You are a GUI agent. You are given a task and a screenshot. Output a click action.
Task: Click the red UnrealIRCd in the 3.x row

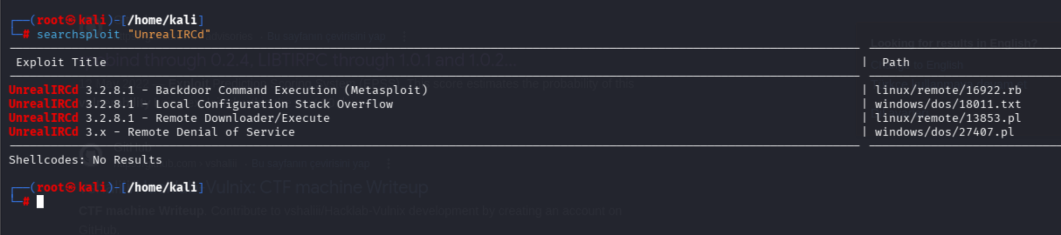tap(44, 132)
